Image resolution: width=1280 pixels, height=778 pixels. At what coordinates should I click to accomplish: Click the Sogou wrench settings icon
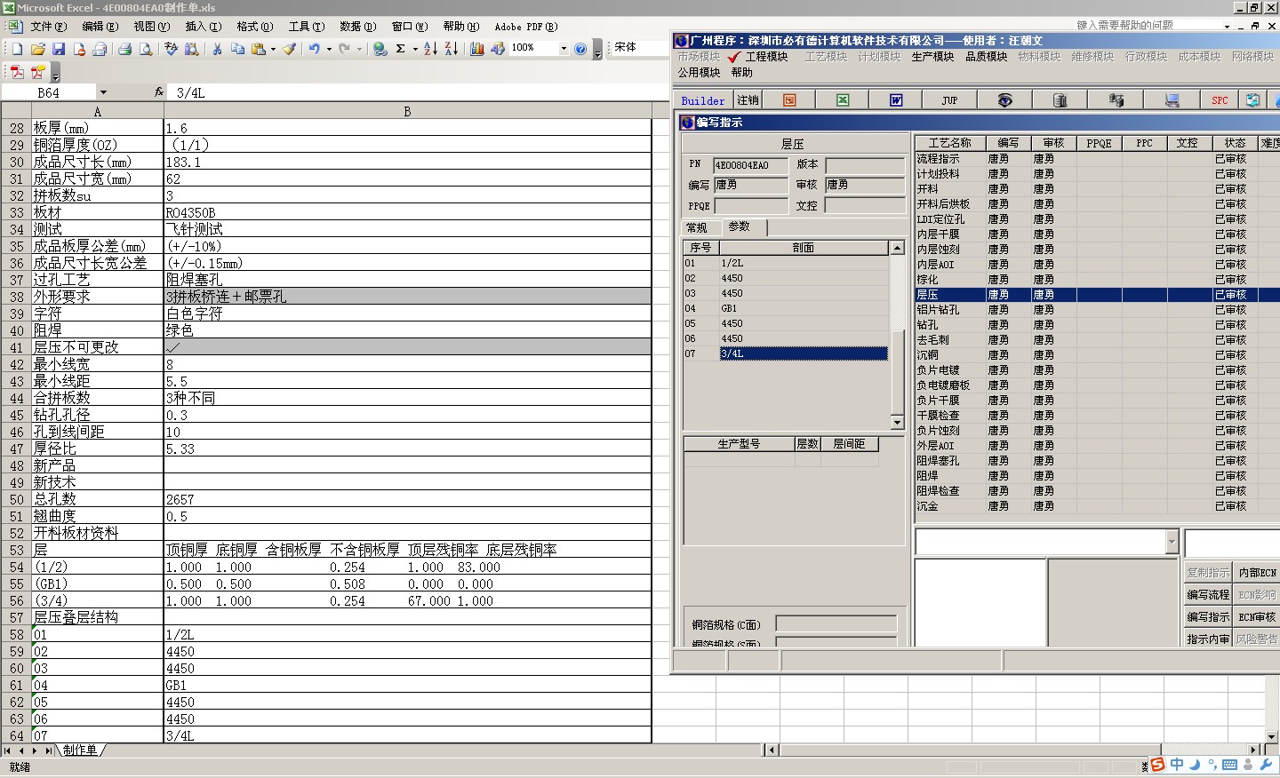point(1267,765)
